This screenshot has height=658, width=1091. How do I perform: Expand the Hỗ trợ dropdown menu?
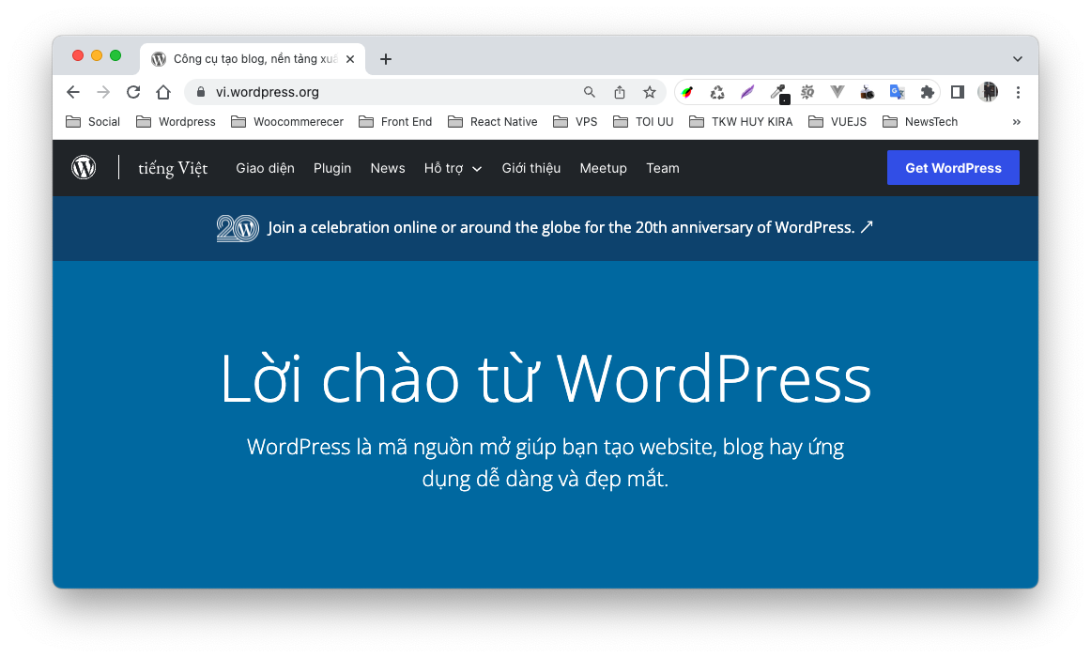[453, 168]
